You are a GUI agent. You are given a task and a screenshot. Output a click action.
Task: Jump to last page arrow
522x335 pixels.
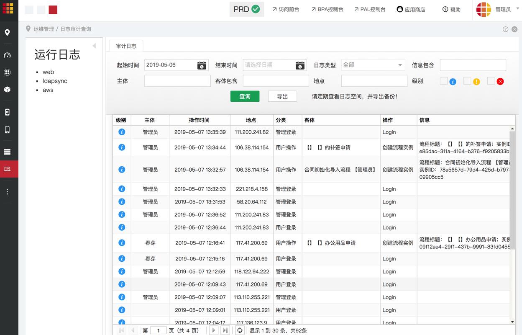pos(225,330)
